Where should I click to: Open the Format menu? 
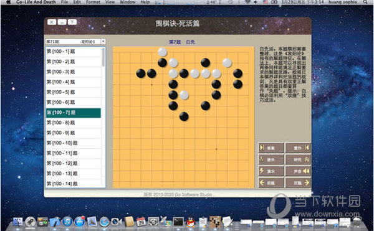pos(93,2)
